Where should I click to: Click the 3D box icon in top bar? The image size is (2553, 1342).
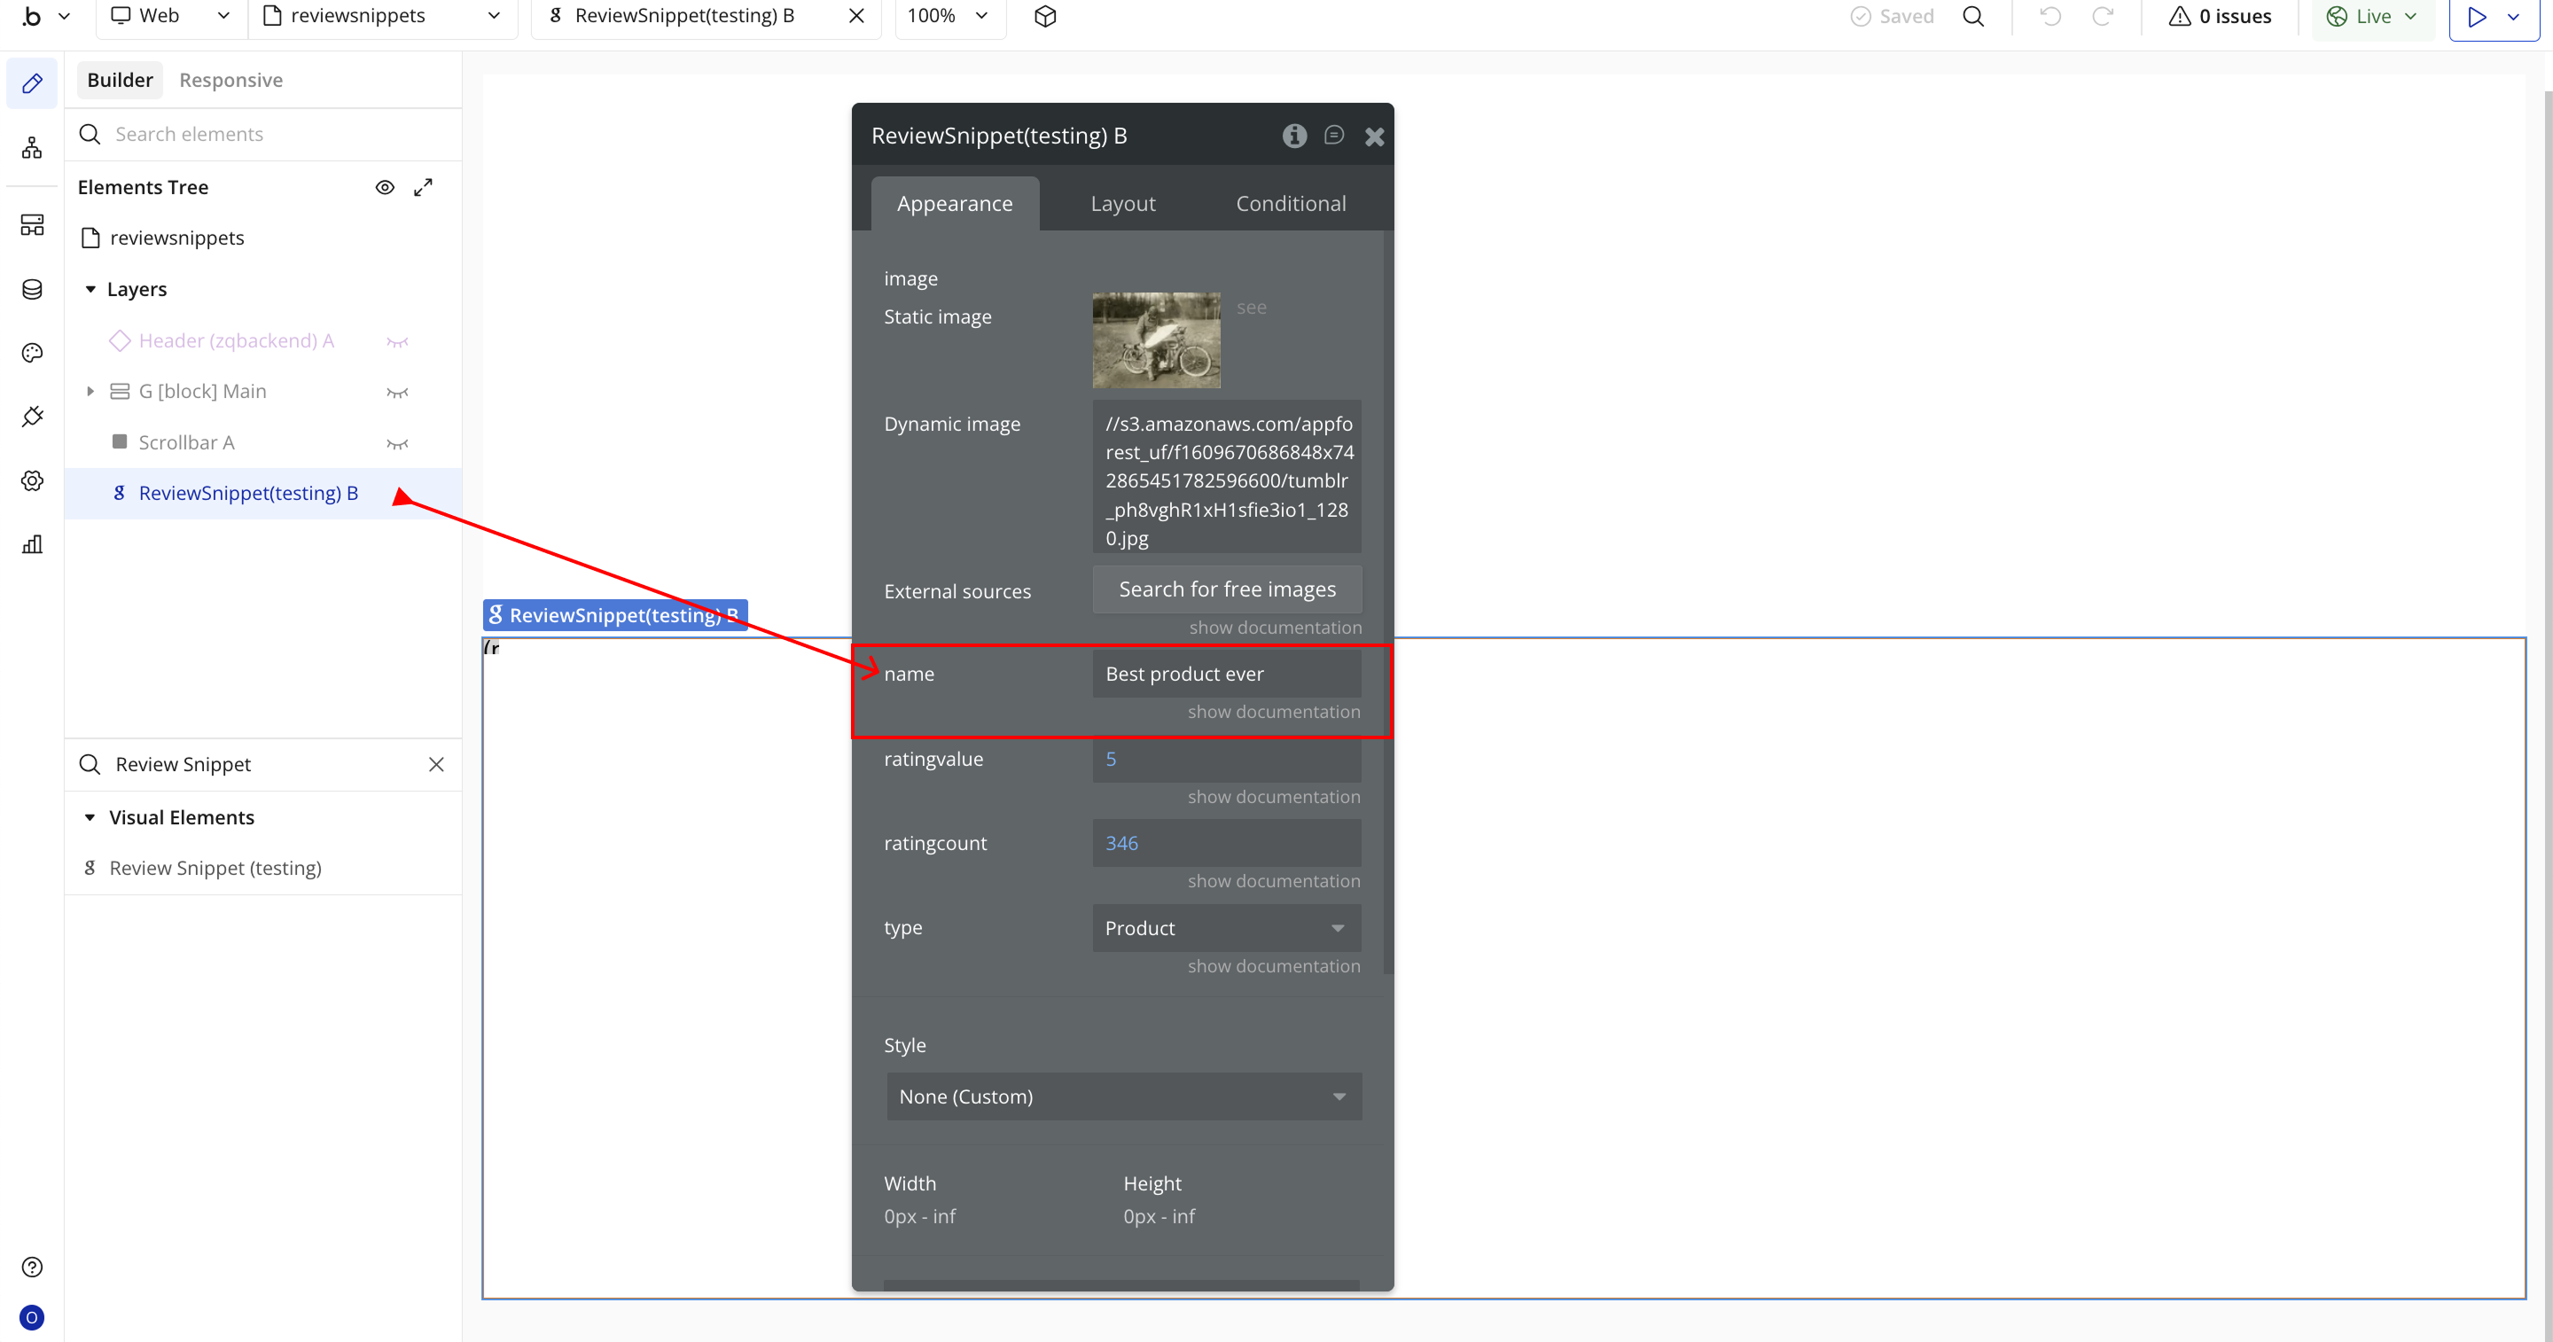click(x=1044, y=16)
